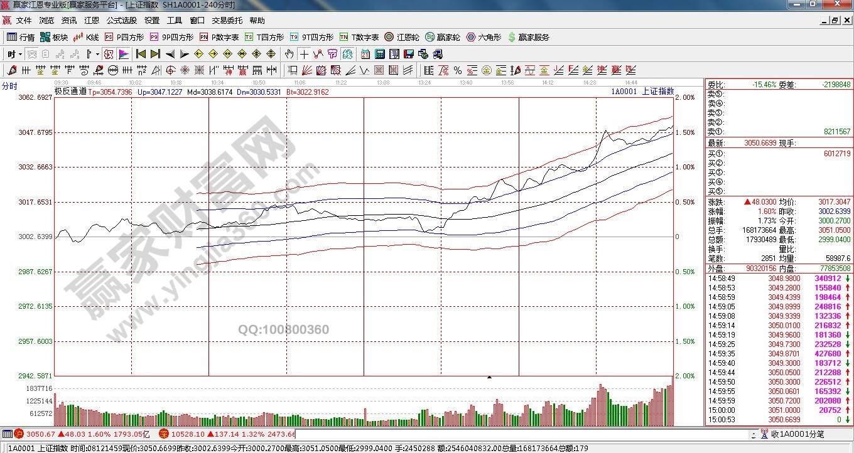
Task: Select the hand pan tool
Action: point(289,54)
